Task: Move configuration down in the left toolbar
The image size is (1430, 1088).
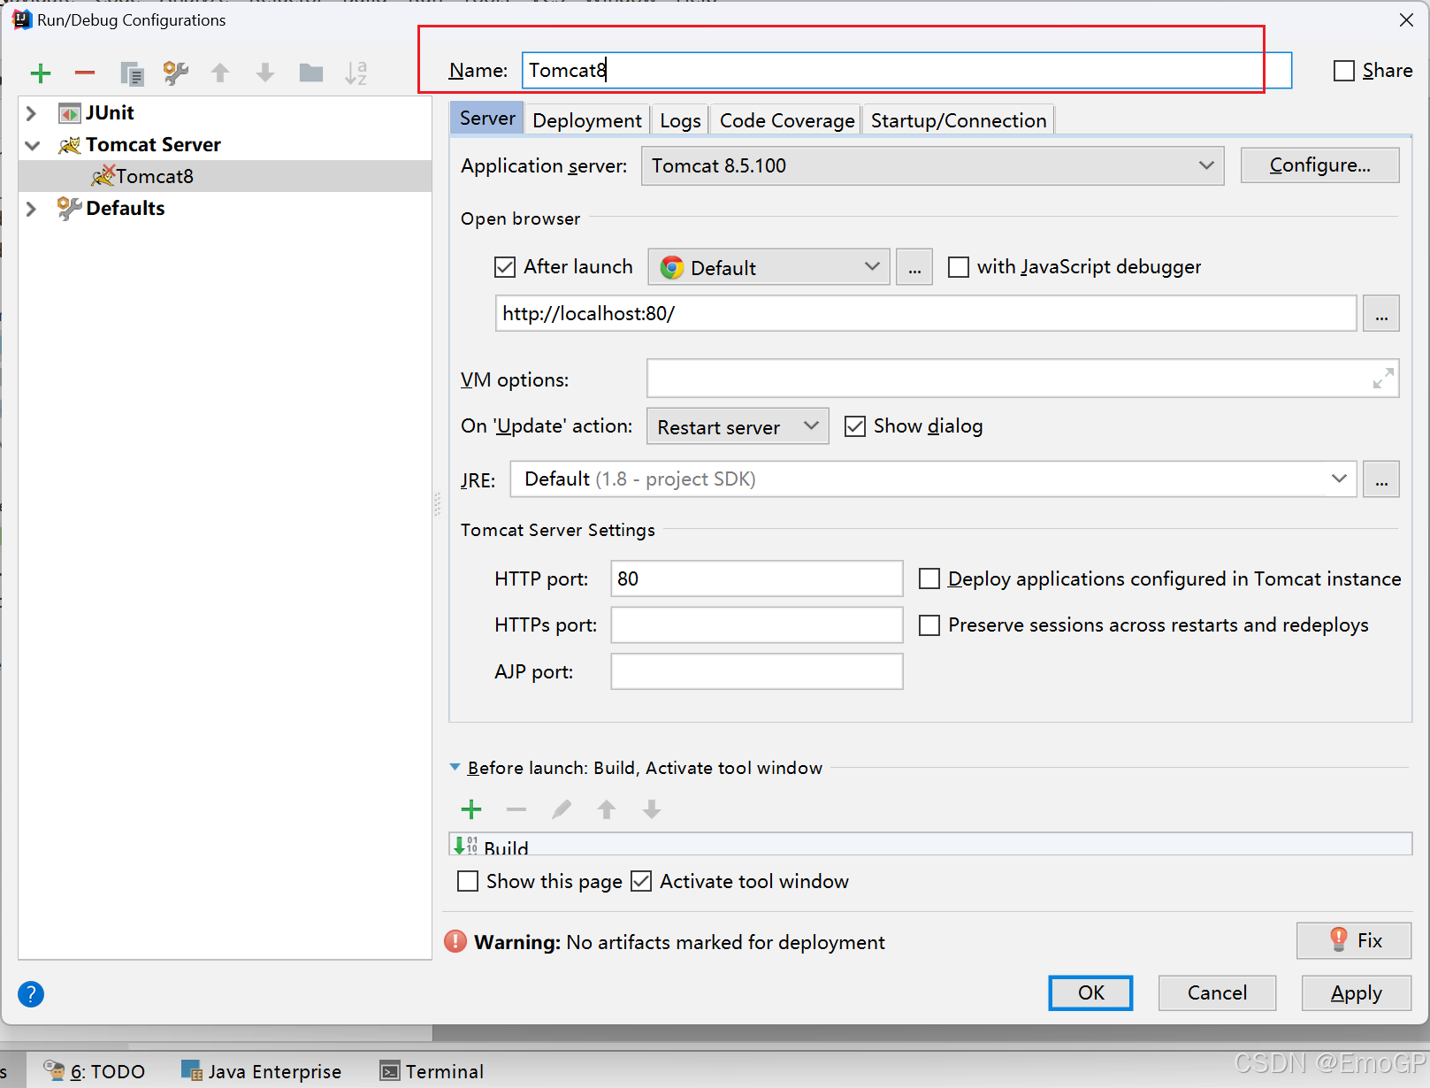Action: pos(265,73)
